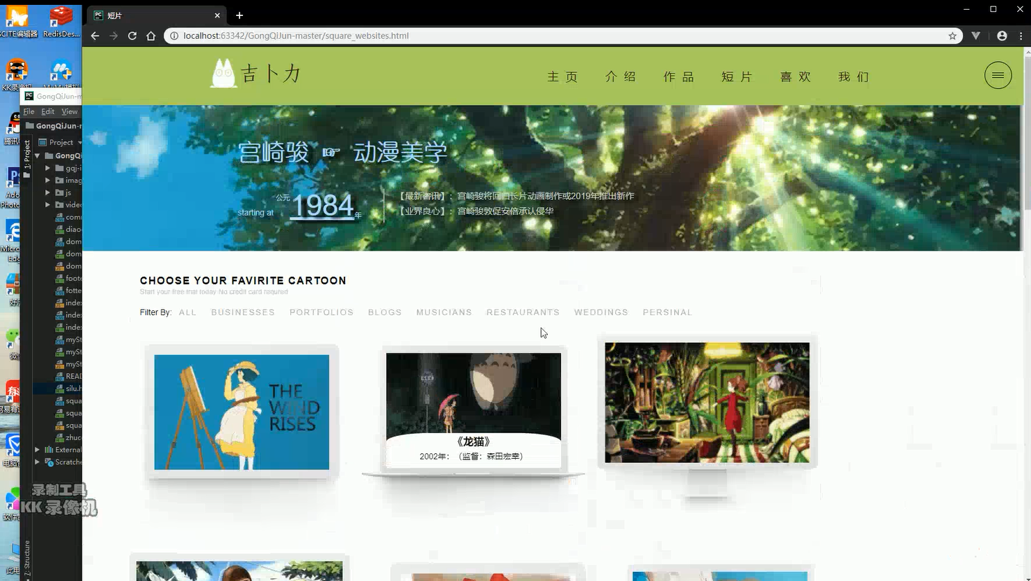This screenshot has height=581, width=1031.
Task: Filter by WEDDINGS
Action: click(601, 312)
